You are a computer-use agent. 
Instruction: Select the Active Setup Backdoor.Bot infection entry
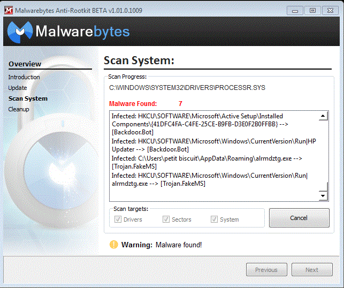200,124
